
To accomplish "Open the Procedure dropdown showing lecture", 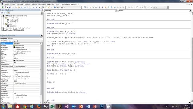I will click(x=190, y=11).
